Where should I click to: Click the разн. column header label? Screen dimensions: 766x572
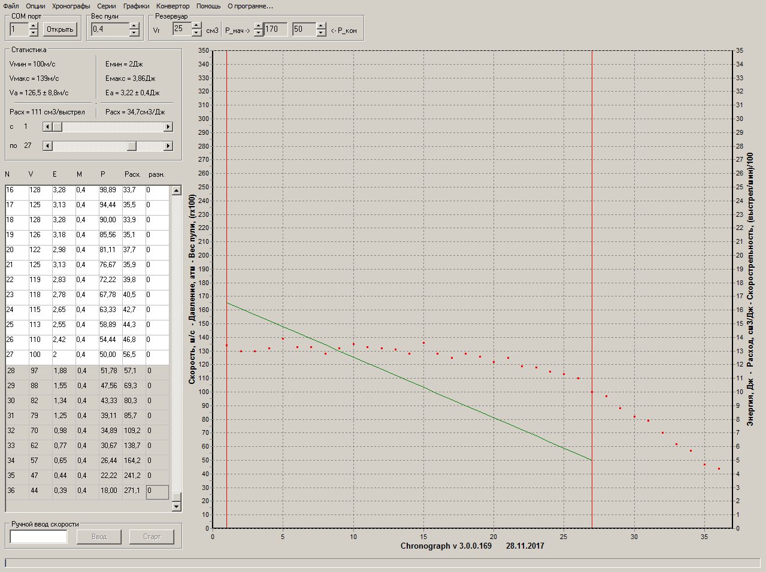(156, 174)
